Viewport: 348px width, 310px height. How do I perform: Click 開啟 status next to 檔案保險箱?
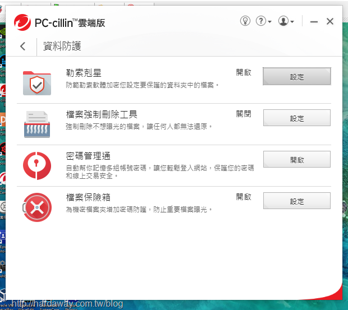(244, 197)
